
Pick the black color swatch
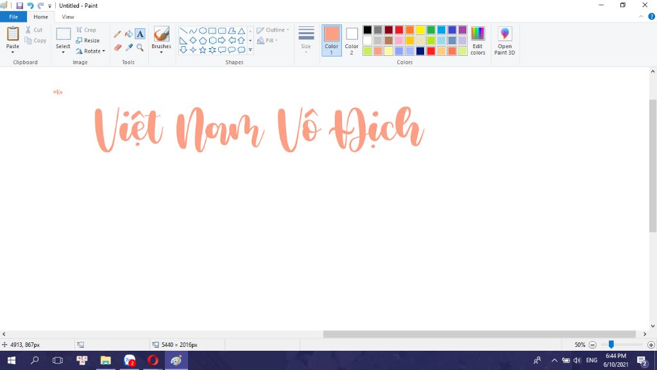368,30
